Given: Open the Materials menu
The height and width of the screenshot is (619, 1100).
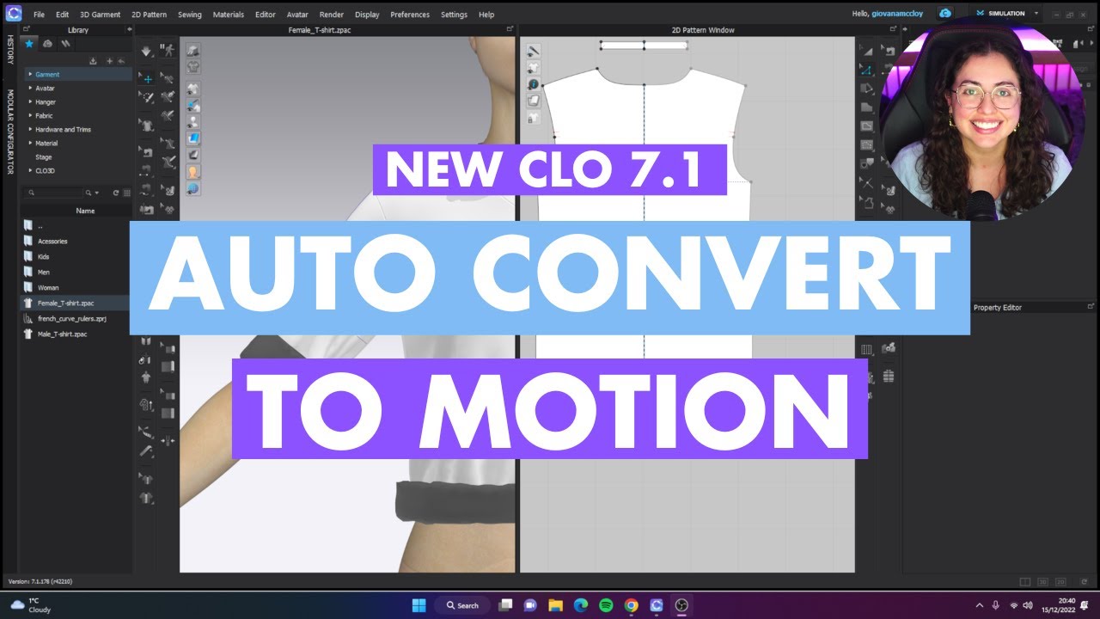Looking at the screenshot, I should 228,15.
